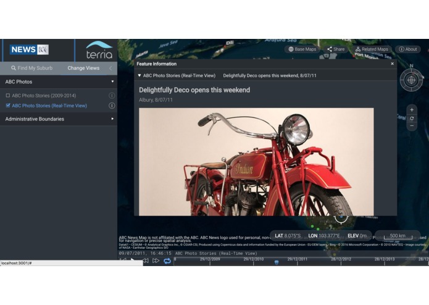Show info for ABC Photo Stories (2009-2014)
429x305 pixels.
pos(112,96)
